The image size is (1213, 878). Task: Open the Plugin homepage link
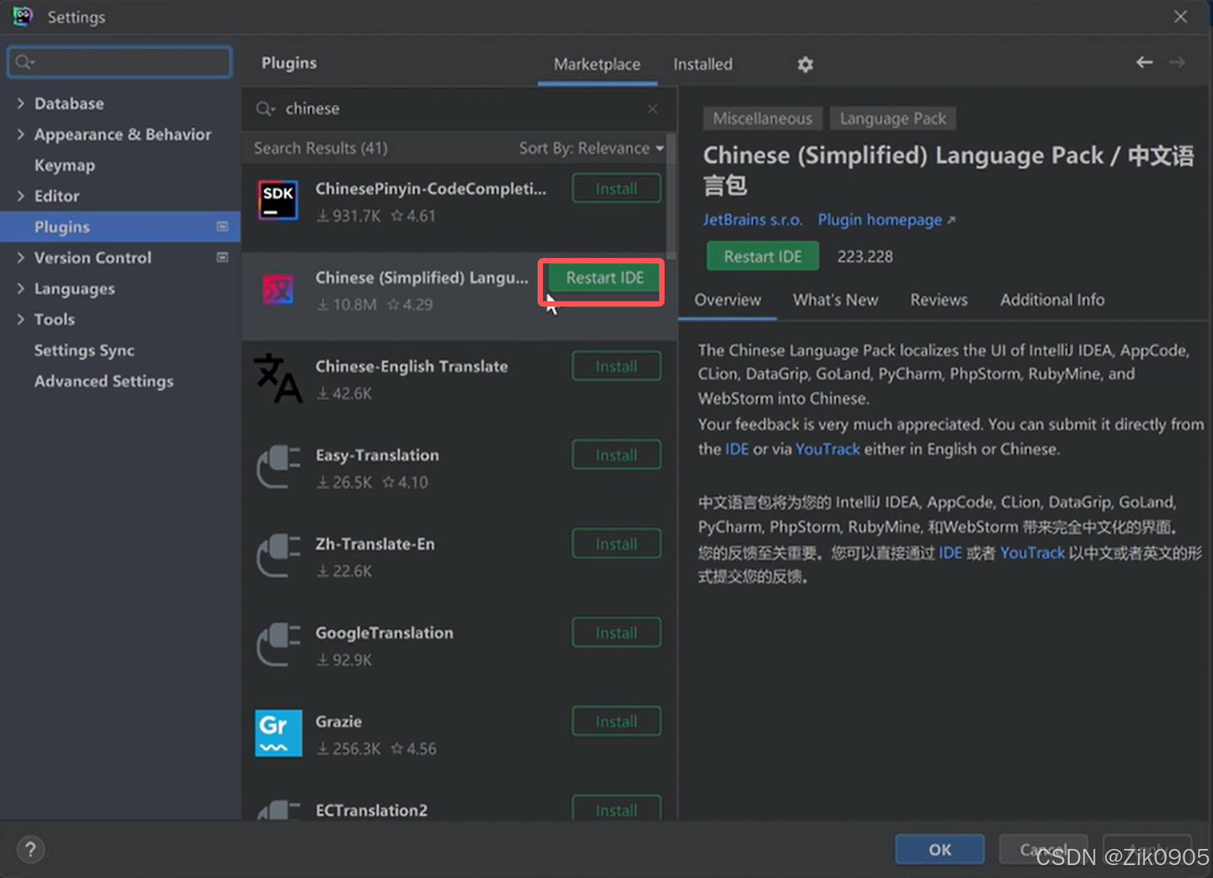[x=879, y=219]
